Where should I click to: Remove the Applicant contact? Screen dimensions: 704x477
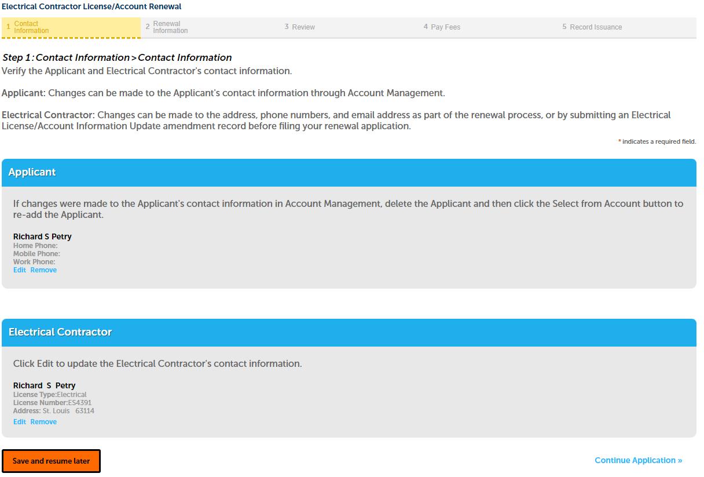pos(43,270)
